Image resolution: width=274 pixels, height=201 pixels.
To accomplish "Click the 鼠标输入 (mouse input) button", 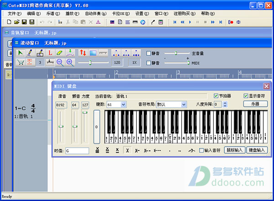I will coord(235,150).
